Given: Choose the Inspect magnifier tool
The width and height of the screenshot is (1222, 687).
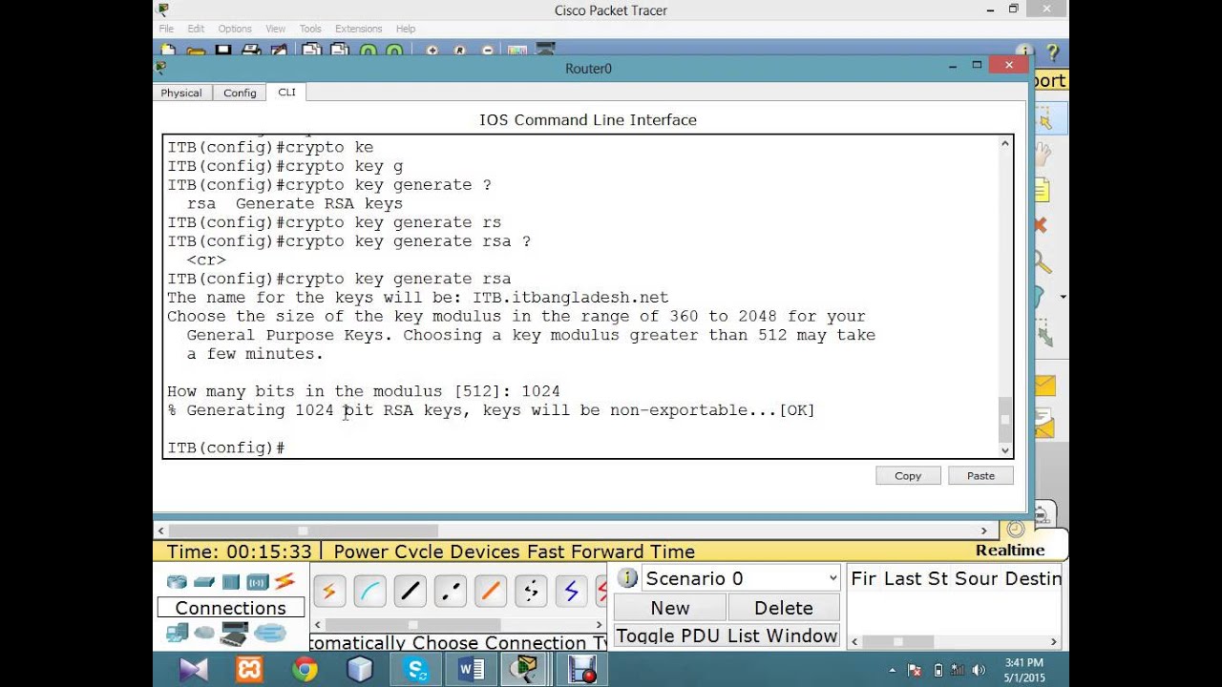Looking at the screenshot, I should [1043, 261].
